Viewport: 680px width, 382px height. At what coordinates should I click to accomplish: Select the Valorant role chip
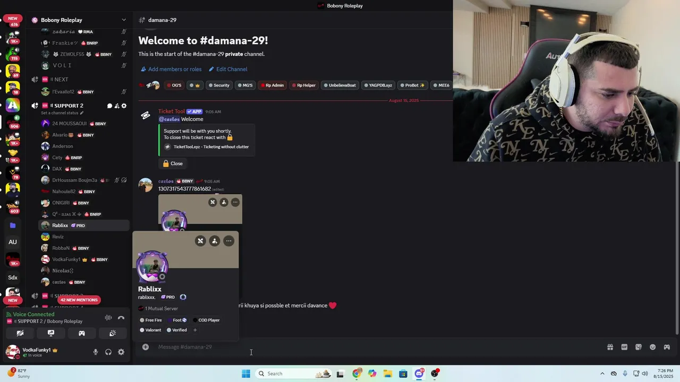point(150,330)
